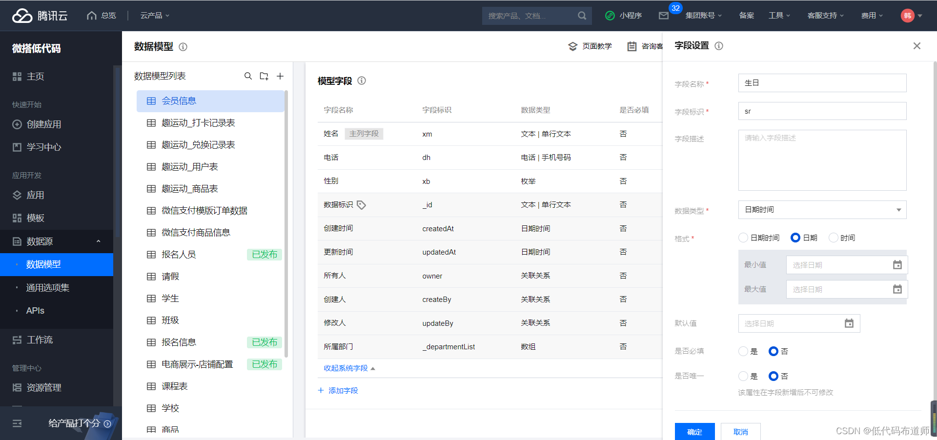Close the 字段设置 panel
Viewport: 937px width, 440px height.
pyautogui.click(x=917, y=46)
